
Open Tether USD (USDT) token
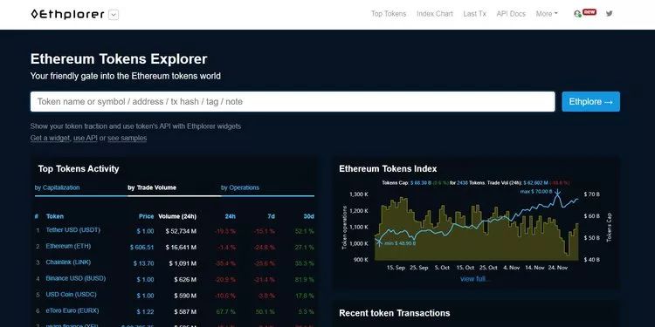coord(73,230)
